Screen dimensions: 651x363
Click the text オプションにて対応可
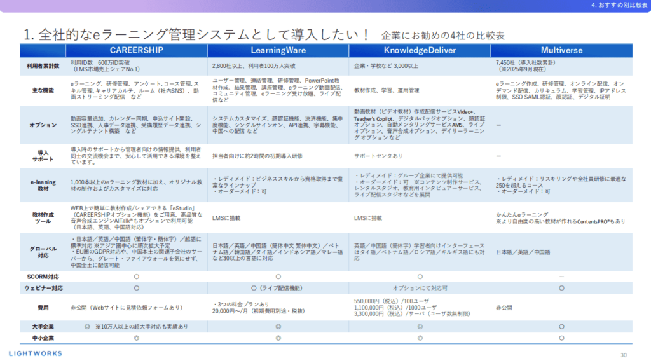420,288
